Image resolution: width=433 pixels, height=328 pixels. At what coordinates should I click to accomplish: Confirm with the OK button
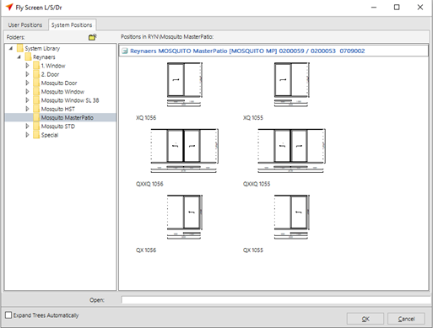pos(365,319)
